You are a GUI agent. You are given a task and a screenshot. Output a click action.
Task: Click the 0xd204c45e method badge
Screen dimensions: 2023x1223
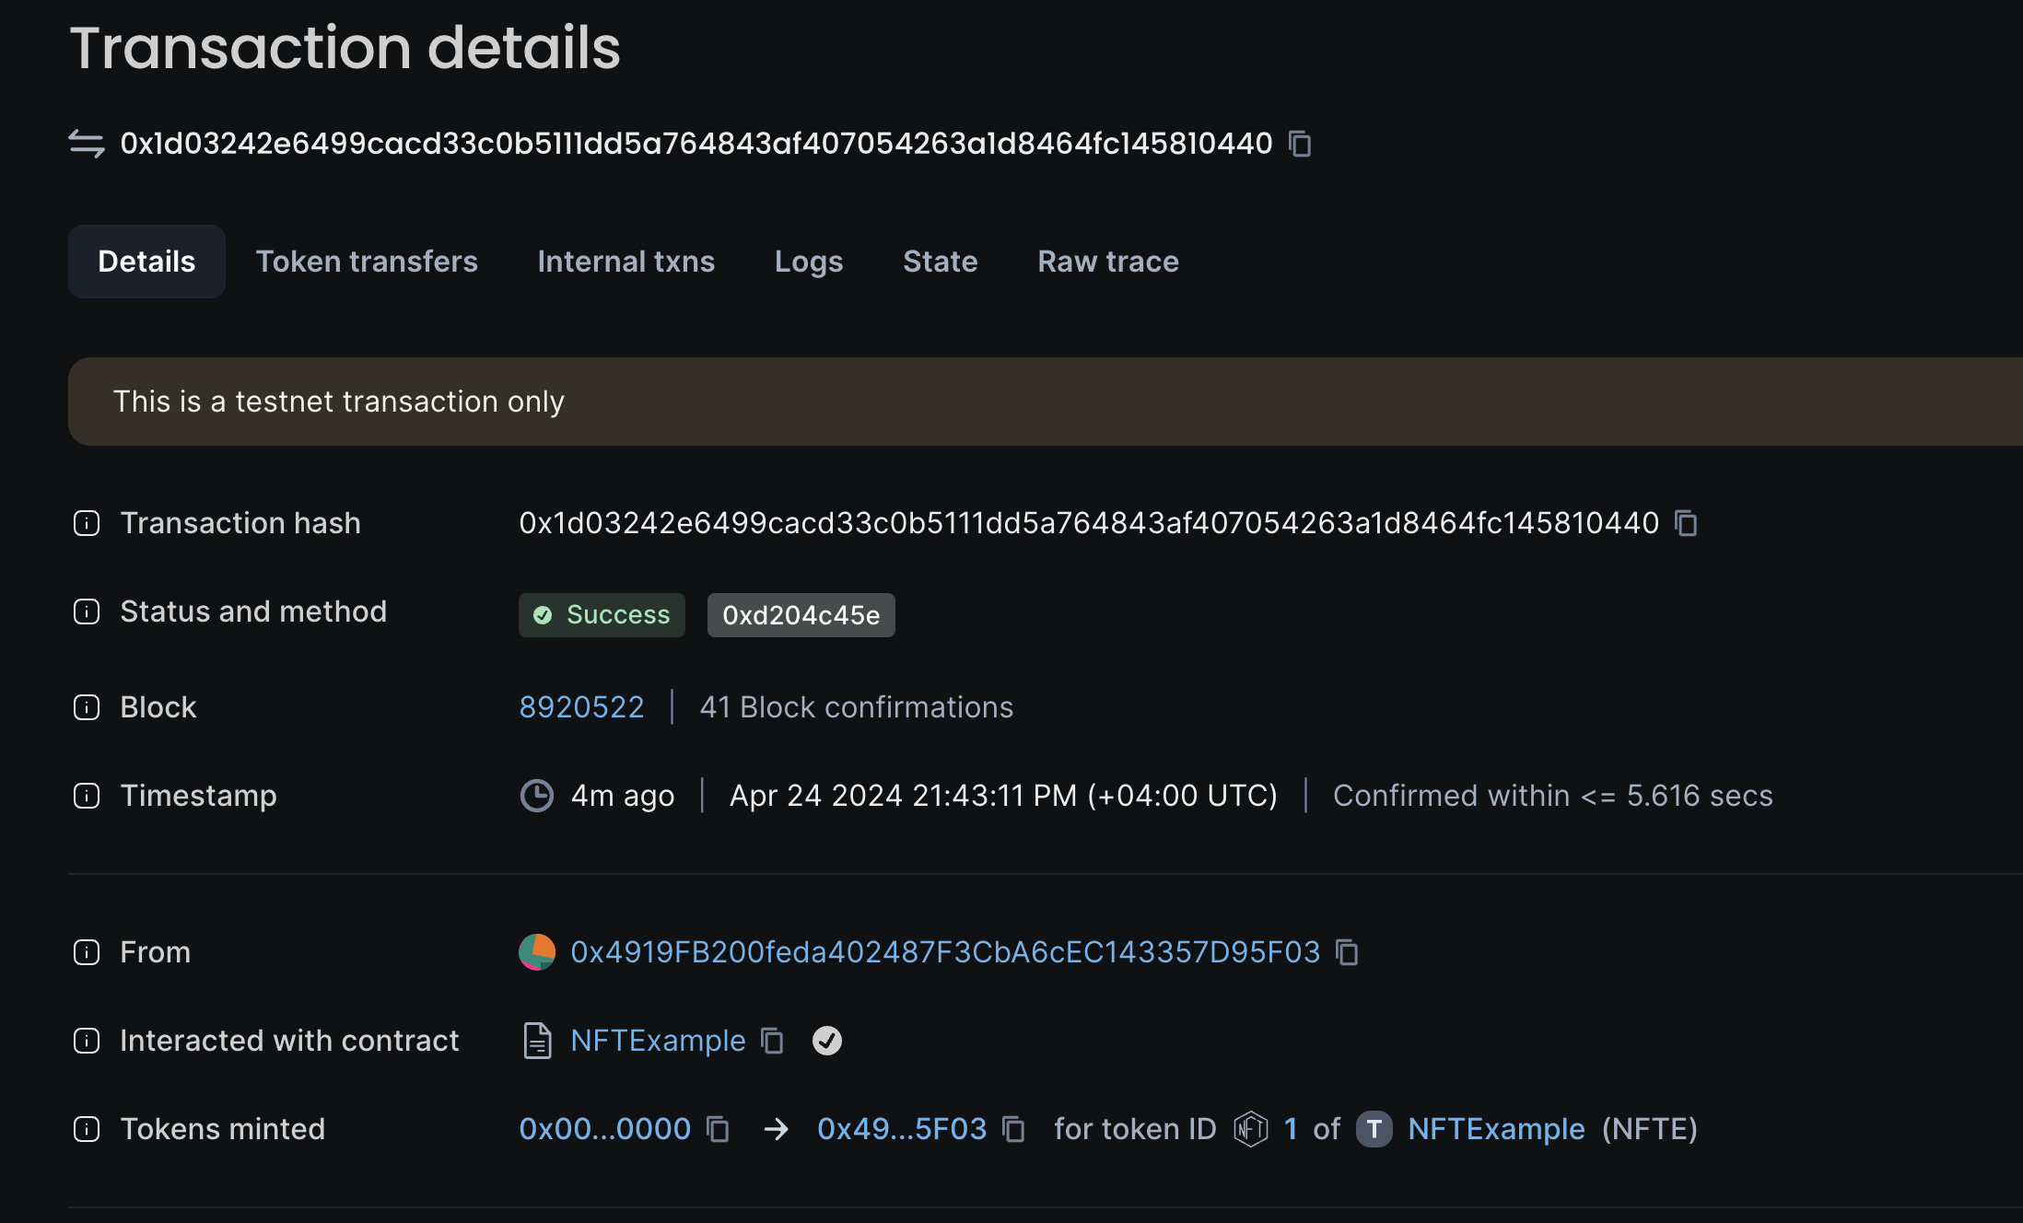tap(801, 615)
